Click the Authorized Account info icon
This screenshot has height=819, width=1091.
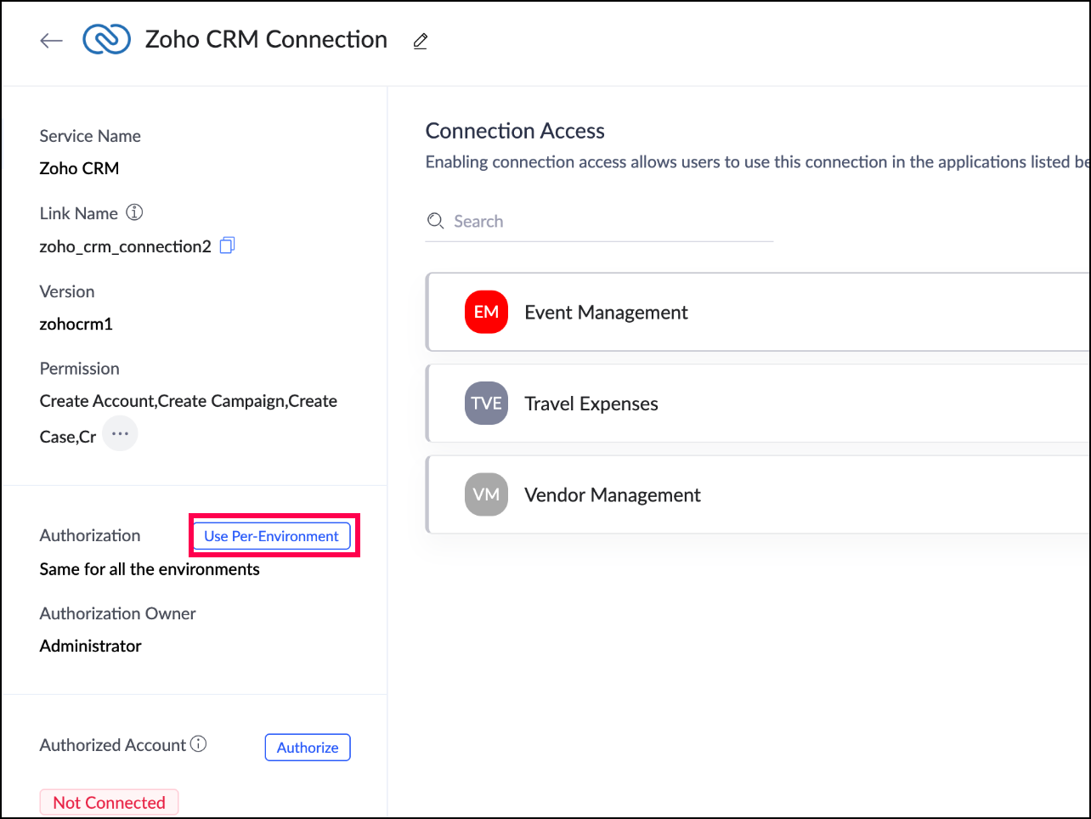[x=199, y=744]
